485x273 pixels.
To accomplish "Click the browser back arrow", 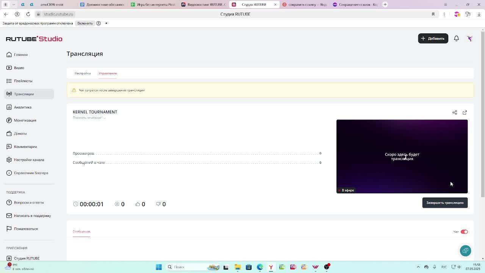I will (x=6, y=14).
